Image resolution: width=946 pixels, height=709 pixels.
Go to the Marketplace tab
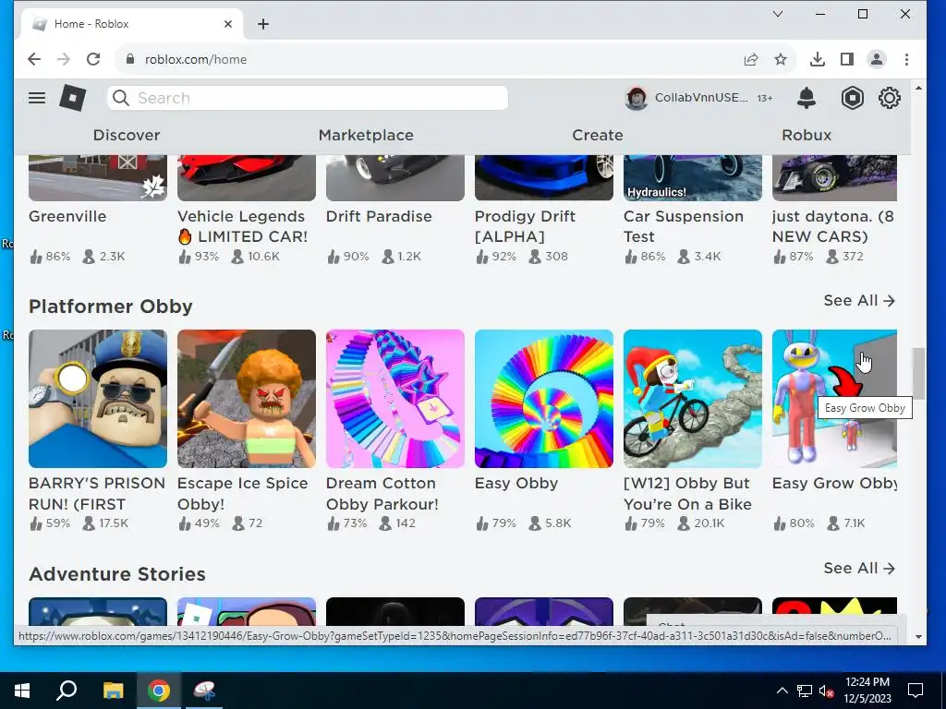coord(366,135)
